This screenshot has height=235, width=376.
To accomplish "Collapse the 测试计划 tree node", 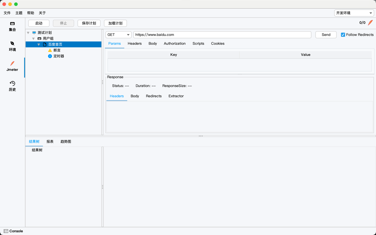I will coord(28,33).
